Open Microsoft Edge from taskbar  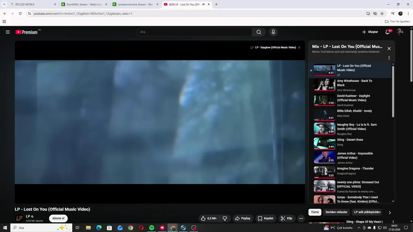click(x=99, y=228)
